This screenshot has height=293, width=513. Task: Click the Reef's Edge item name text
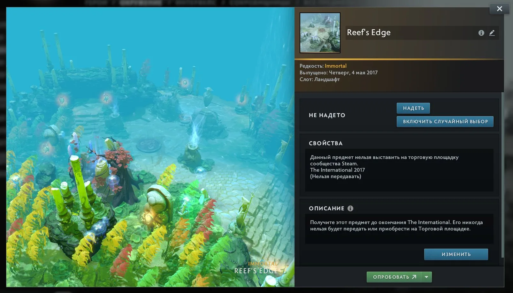[369, 33]
